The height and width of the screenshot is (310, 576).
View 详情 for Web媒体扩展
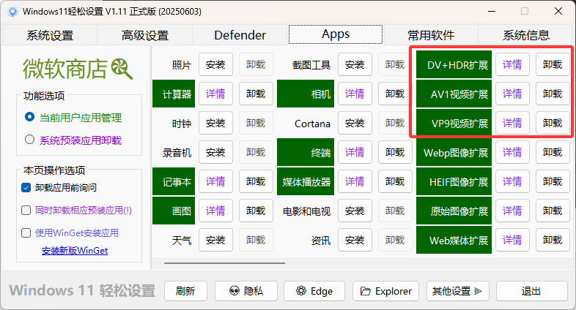(512, 240)
